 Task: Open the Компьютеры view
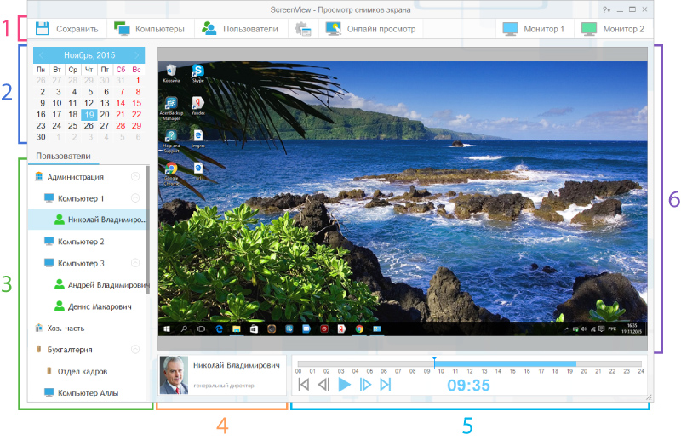click(149, 29)
